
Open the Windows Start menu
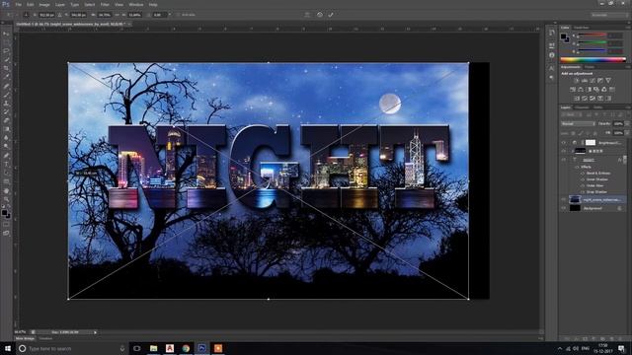point(7,348)
